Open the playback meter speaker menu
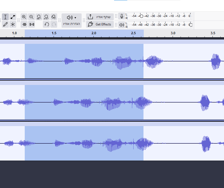Image resolution: width=224 pixels, height=188 pixels. [x=122, y=25]
